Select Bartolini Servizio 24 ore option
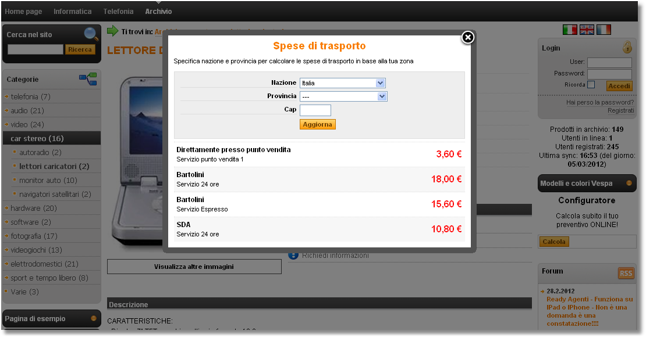 tap(320, 179)
